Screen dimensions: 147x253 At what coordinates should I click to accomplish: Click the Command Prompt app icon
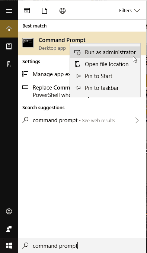pyautogui.click(x=28, y=43)
